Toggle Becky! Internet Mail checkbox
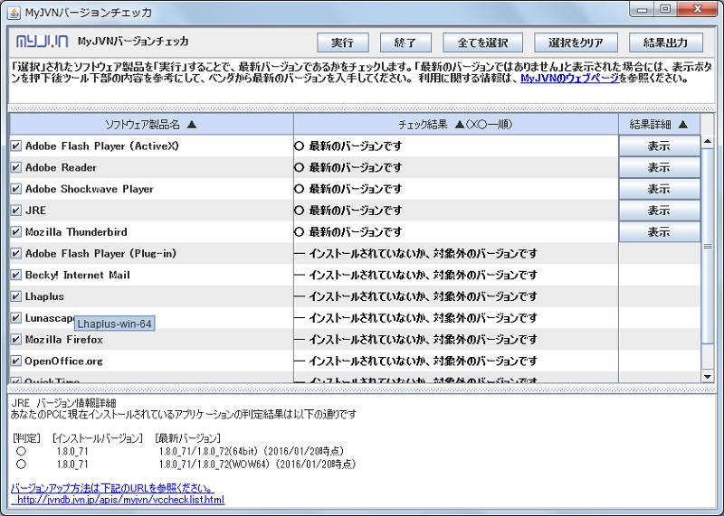Viewport: 724px width, 516px height. tap(16, 275)
